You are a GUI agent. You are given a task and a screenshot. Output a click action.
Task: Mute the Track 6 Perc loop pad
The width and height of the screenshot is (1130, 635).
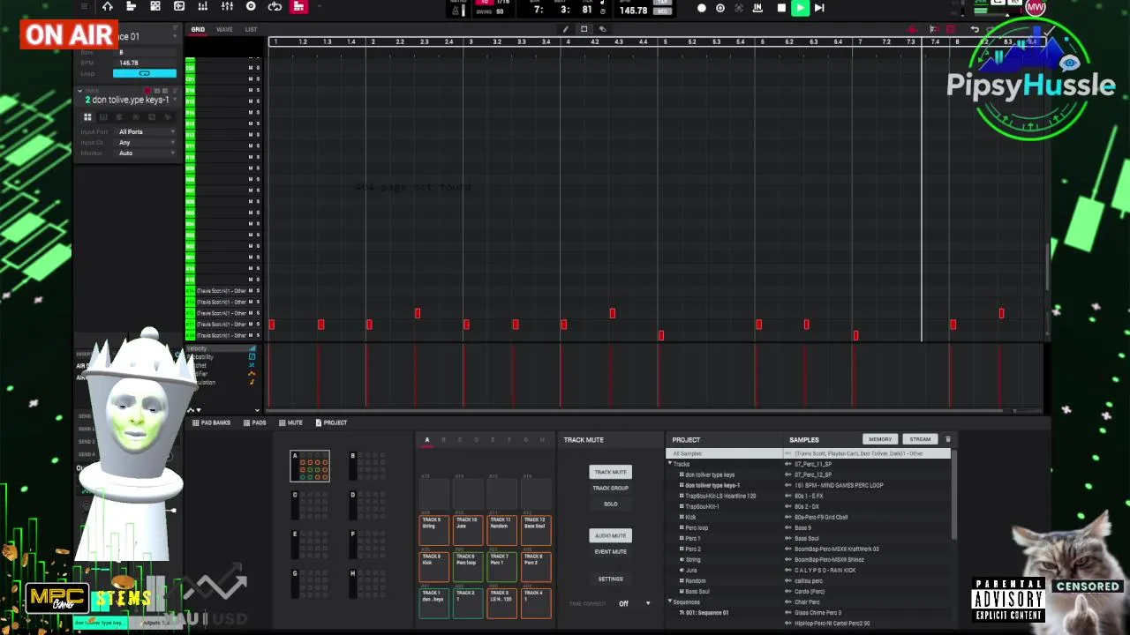tap(467, 566)
